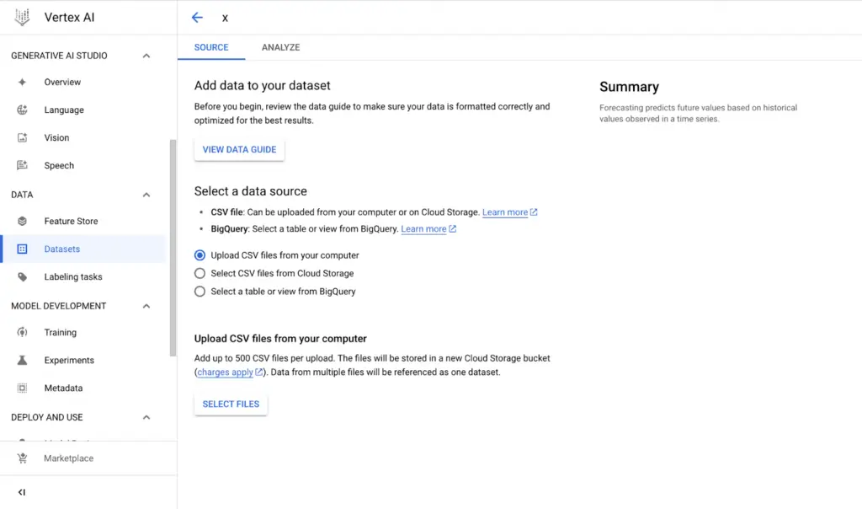Click the Speech icon in sidebar
The image size is (862, 509).
click(22, 165)
